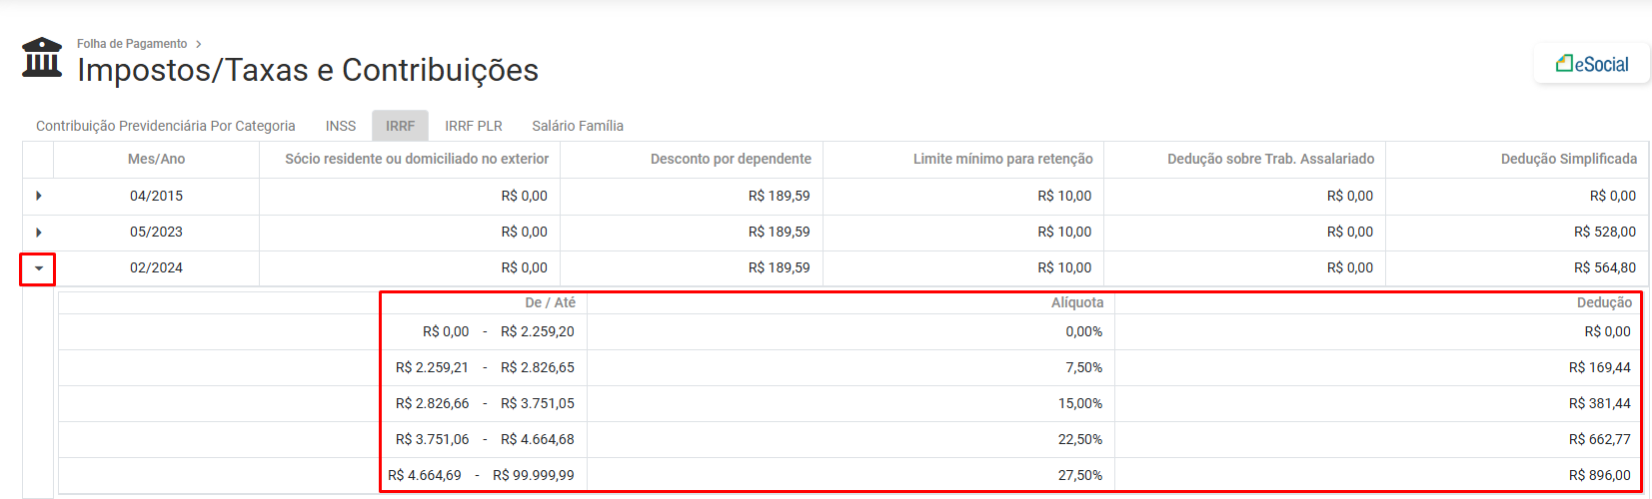The width and height of the screenshot is (1652, 499).
Task: Open the Salário Família tab
Action: [578, 126]
